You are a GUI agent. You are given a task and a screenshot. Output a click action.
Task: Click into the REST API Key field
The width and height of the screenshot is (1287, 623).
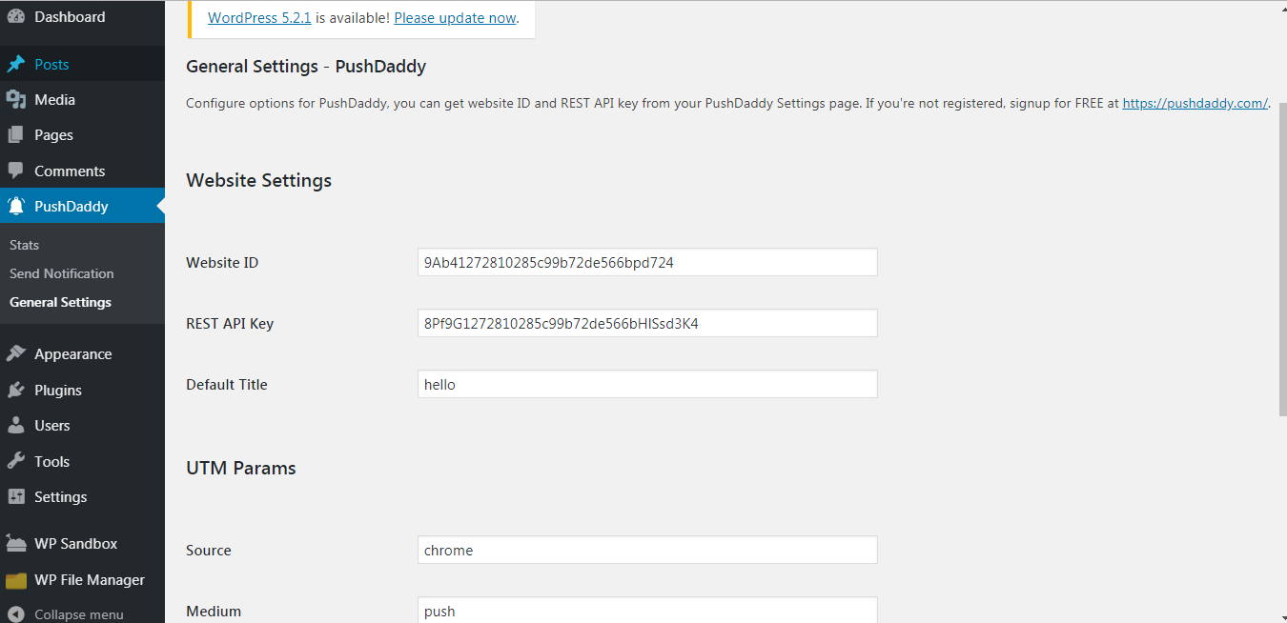tap(647, 323)
